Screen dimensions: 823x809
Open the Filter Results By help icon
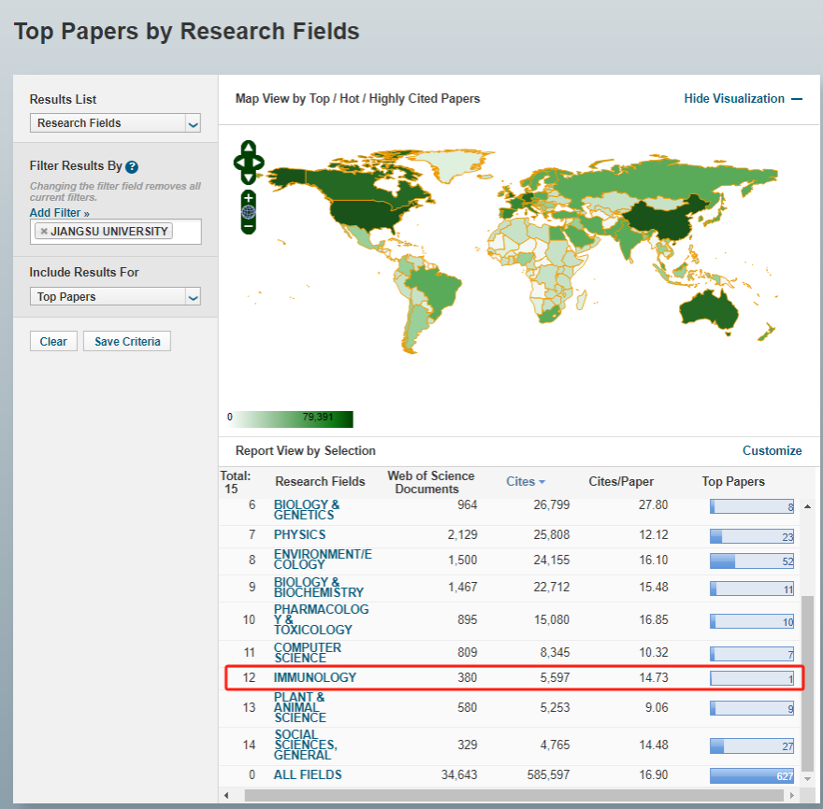(x=132, y=167)
